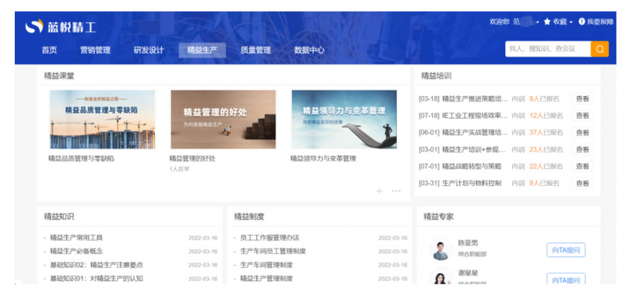The height and width of the screenshot is (296, 630).
Task: Click 查看 for 精益战略转型与策略 training
Action: coord(582,166)
